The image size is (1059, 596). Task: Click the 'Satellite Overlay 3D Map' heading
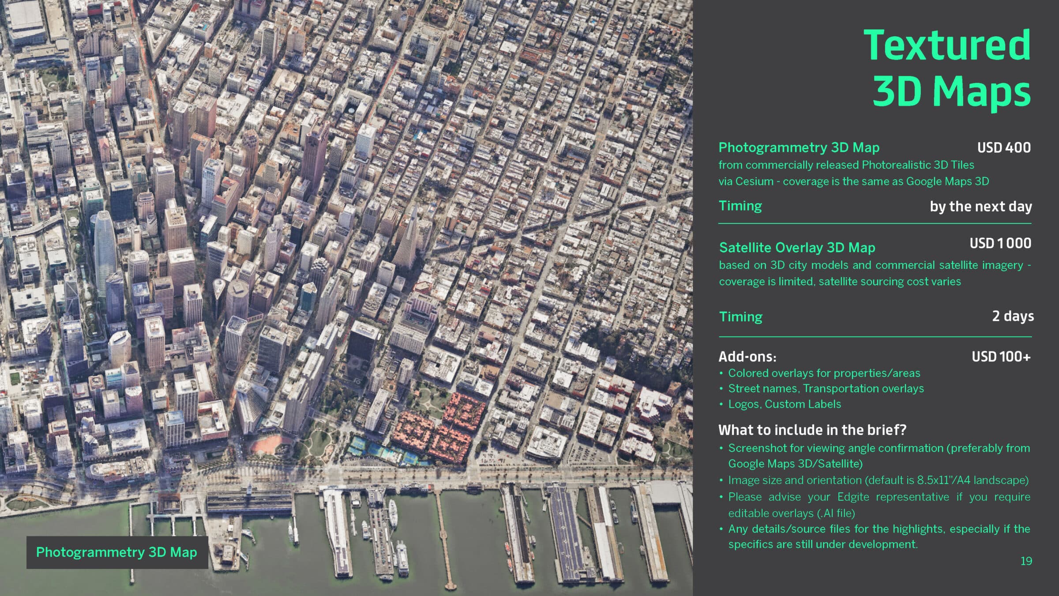pos(797,248)
